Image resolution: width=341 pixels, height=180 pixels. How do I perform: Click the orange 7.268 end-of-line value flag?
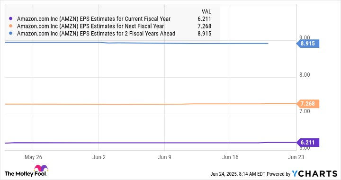308,104
